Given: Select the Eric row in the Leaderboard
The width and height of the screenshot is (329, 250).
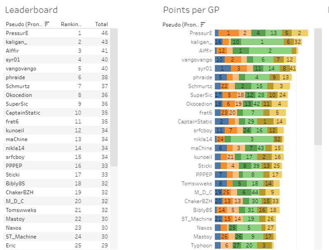Looking at the screenshot, I should [11, 245].
